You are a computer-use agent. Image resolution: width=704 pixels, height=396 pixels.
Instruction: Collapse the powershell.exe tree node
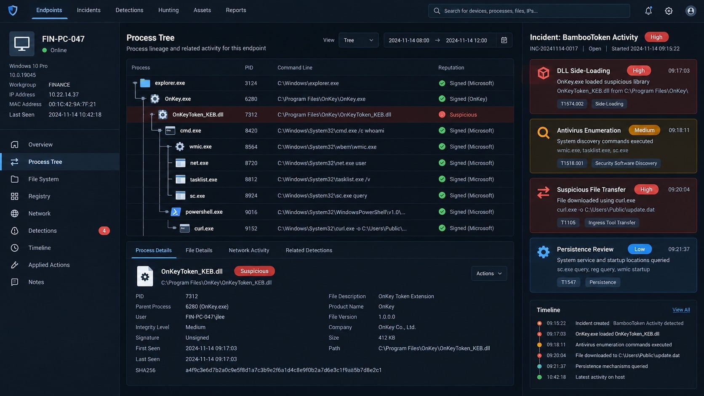(x=167, y=212)
